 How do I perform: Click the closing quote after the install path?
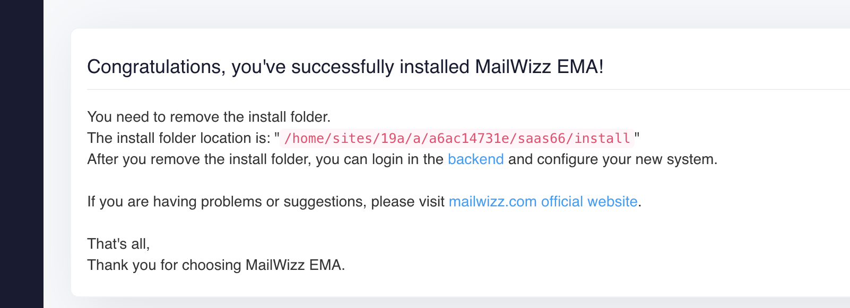point(637,136)
